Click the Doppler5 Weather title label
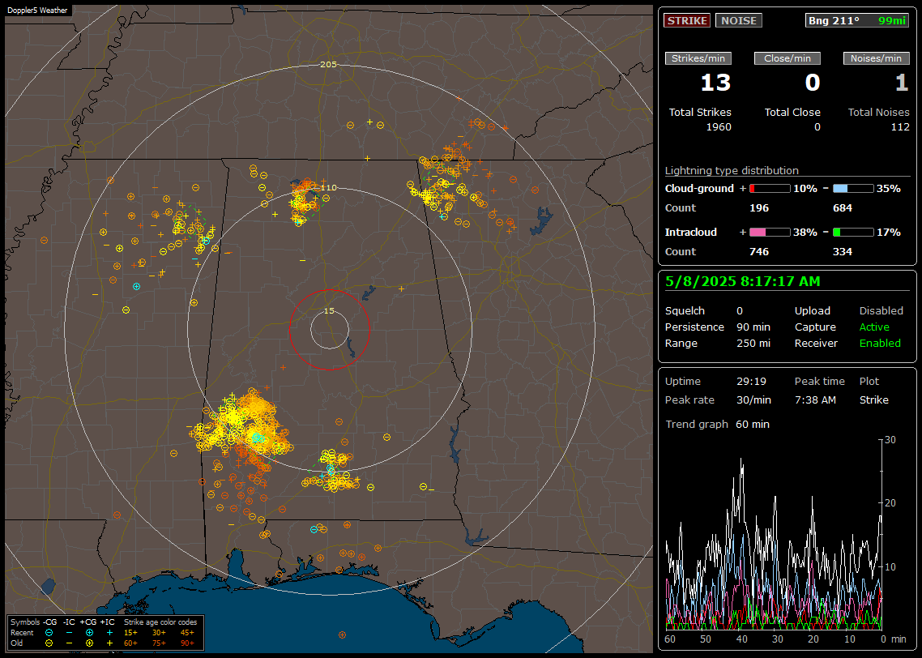922x658 pixels. pyautogui.click(x=37, y=11)
